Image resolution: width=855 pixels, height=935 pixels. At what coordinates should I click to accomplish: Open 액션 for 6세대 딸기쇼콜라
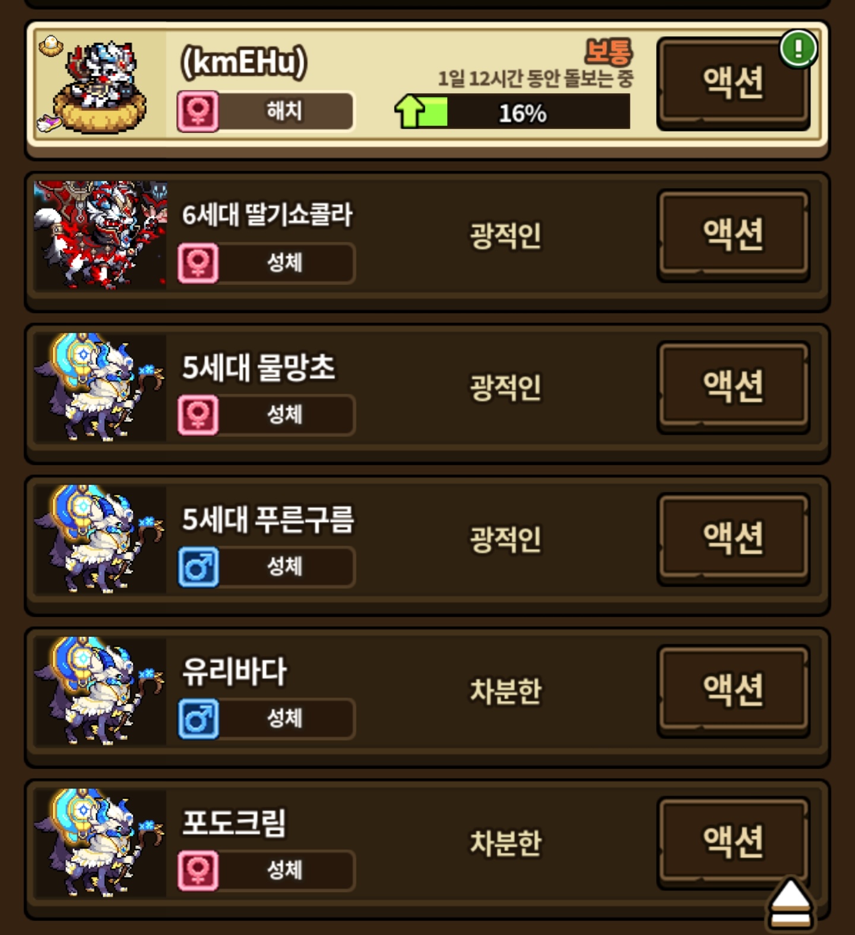[733, 235]
